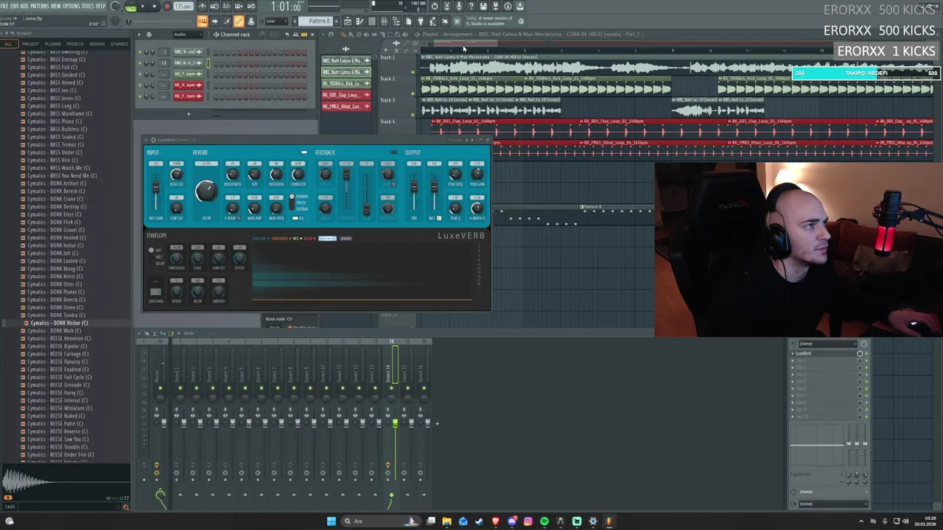
Task: Open Discord from the taskbar
Action: tap(512, 521)
